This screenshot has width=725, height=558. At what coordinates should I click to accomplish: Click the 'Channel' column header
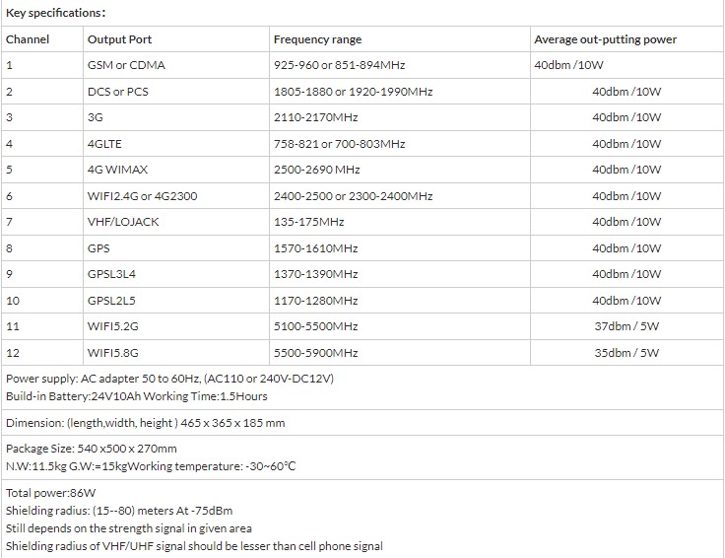click(x=28, y=39)
